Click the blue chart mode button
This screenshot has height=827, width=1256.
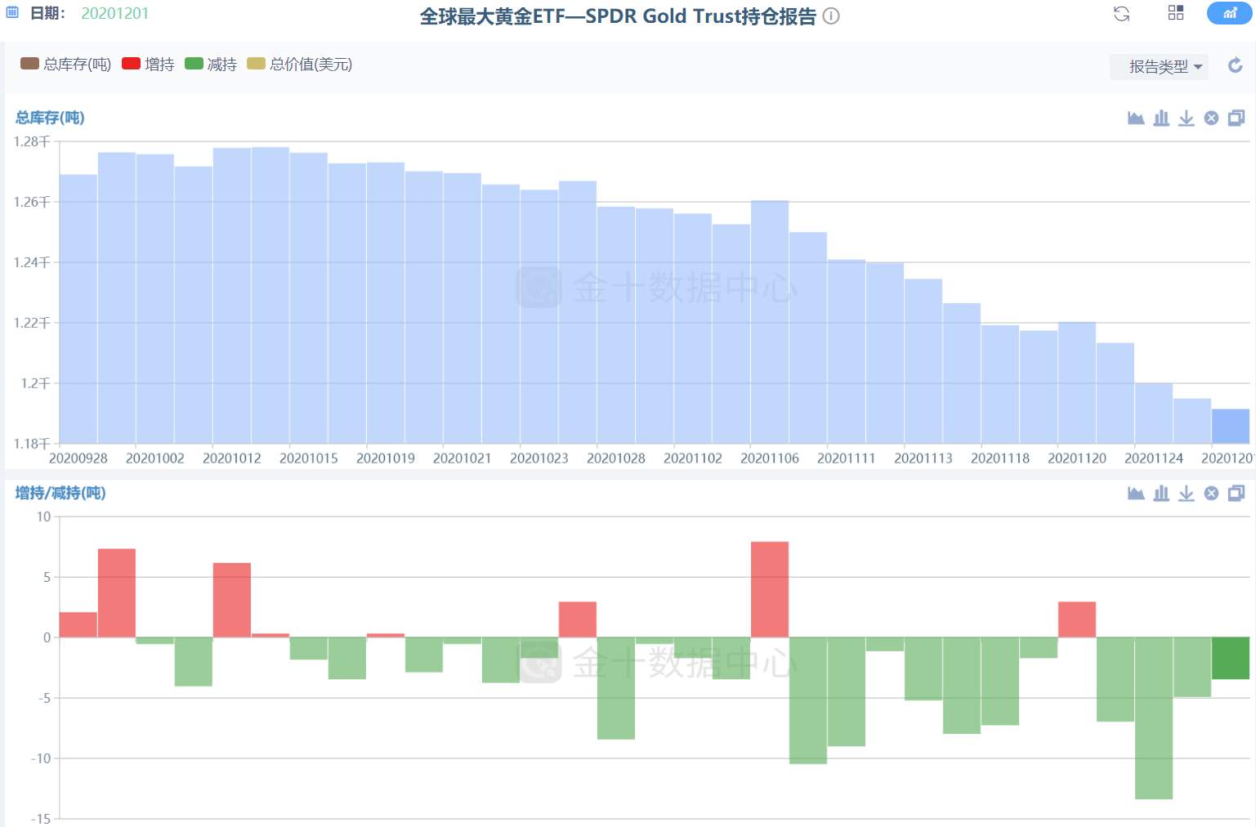(x=1229, y=12)
